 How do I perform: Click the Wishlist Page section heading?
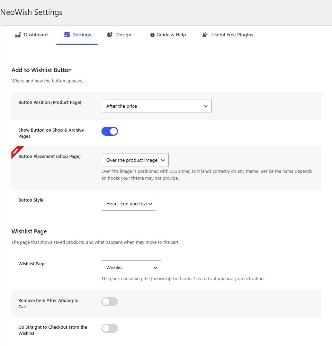(x=29, y=231)
